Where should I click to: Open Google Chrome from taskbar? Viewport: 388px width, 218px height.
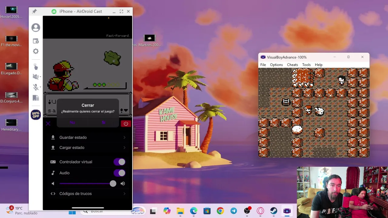pos(220,211)
